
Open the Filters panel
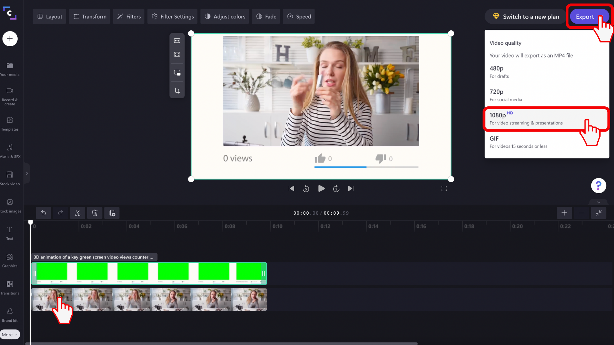pyautogui.click(x=129, y=16)
